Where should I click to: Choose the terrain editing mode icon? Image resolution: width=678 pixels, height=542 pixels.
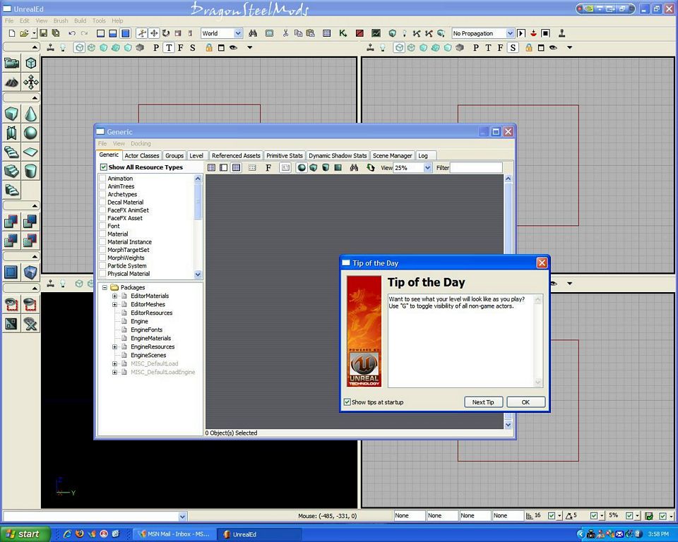pos(11,82)
